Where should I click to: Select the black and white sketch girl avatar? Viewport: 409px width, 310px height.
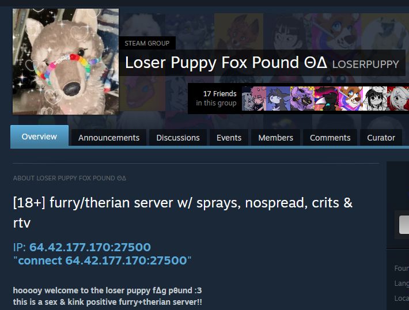coord(375,99)
